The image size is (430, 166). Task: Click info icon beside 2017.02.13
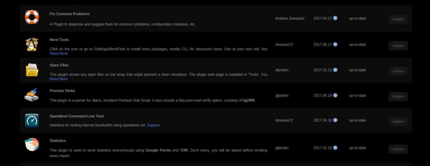coord(335,70)
